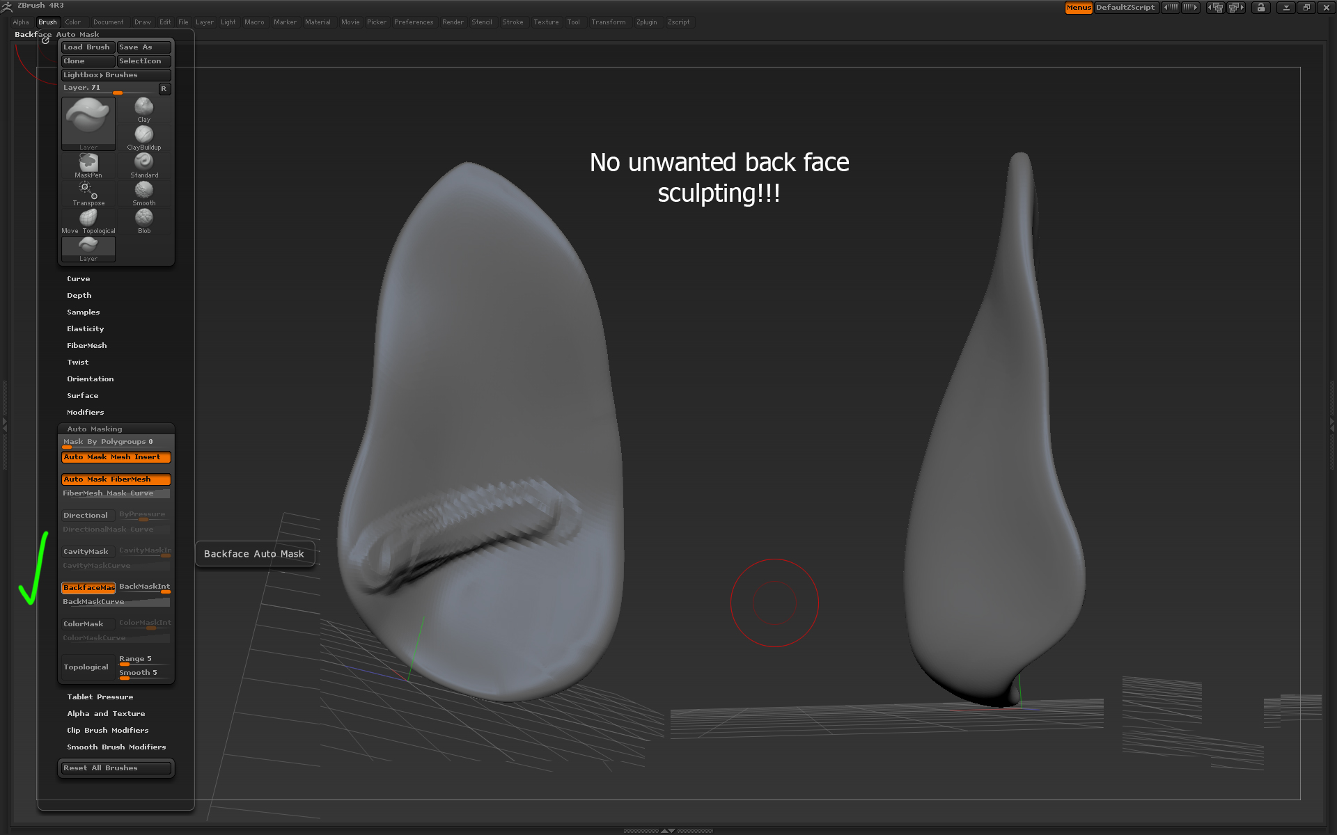Select the ClayBuildup brush
This screenshot has height=835, width=1337.
coord(143,134)
